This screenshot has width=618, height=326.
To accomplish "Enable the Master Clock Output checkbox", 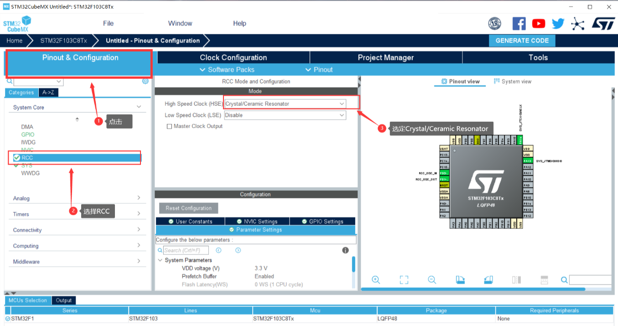I will (170, 126).
